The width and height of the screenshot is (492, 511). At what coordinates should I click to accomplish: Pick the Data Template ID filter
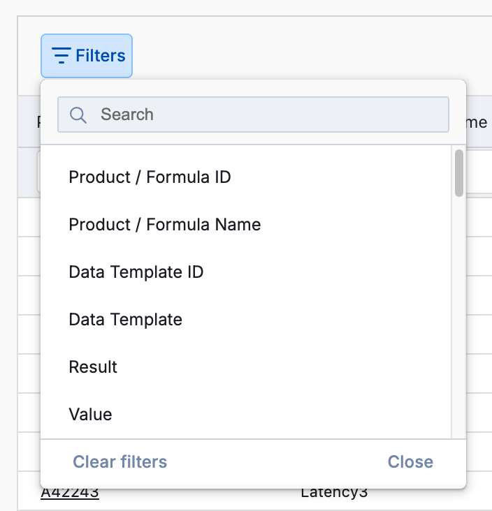(136, 272)
